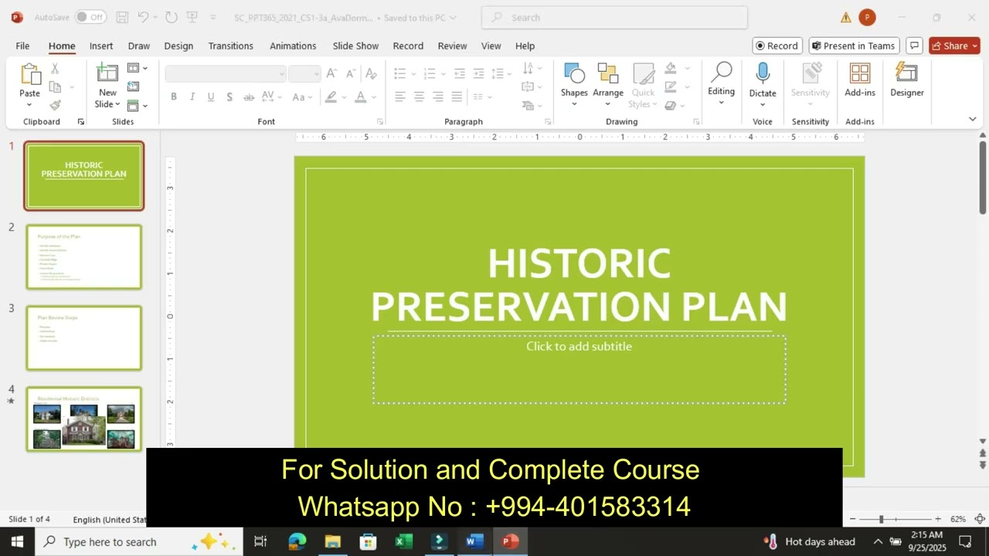Switch to the Design tab
This screenshot has height=556, width=989.
(x=178, y=46)
